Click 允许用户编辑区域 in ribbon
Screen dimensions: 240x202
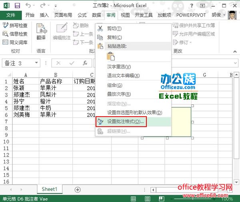[194, 34]
